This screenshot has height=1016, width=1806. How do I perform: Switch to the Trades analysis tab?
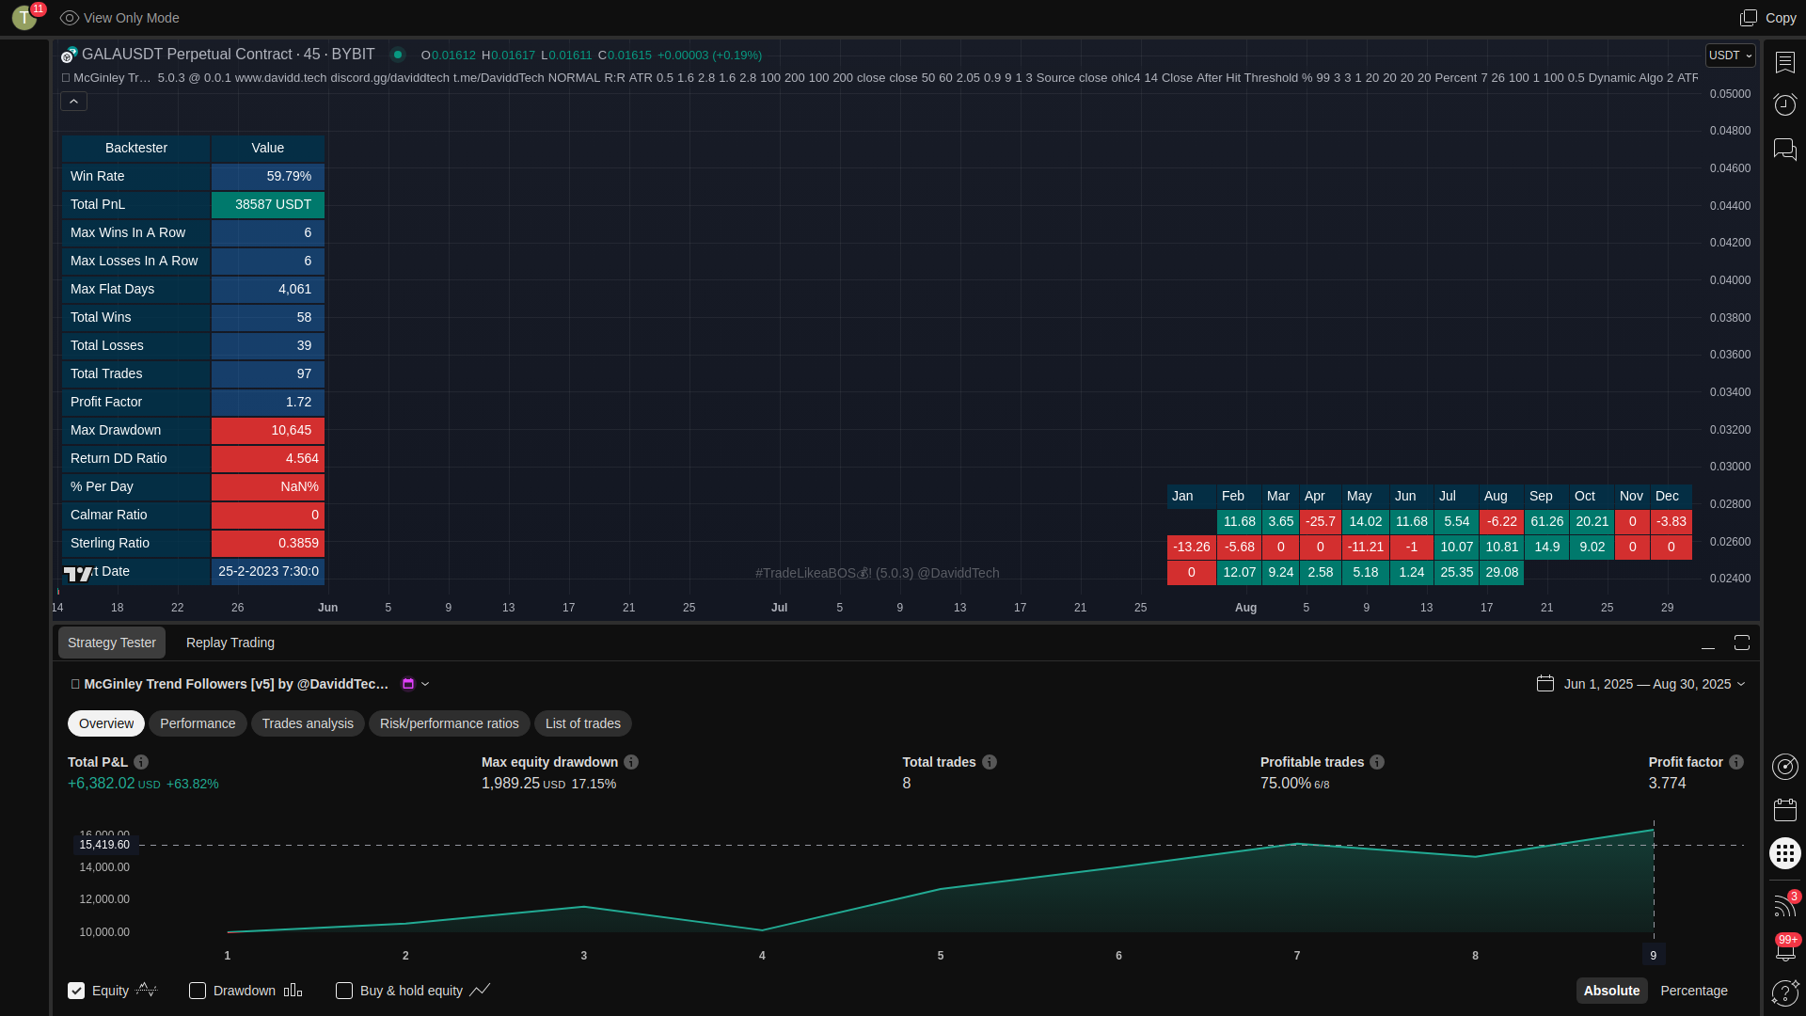tap(308, 723)
